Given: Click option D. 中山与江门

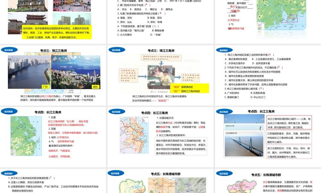Looking at the screenshot, I should point(258,97).
